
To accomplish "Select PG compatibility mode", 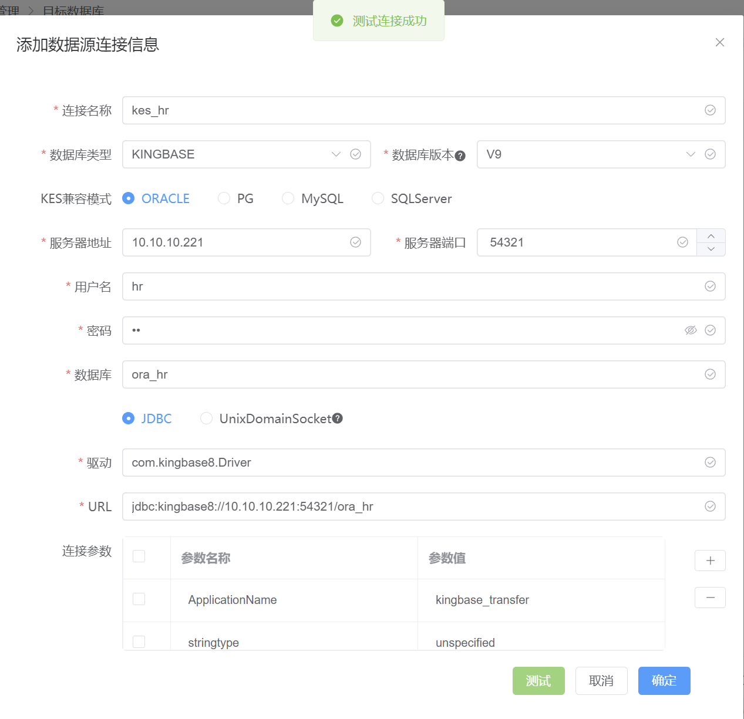I will (x=235, y=198).
